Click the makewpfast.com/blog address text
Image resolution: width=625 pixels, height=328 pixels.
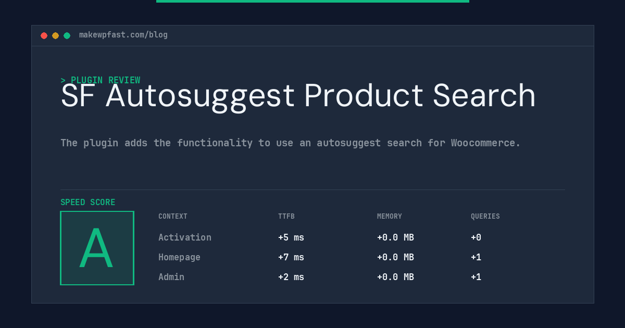point(123,35)
